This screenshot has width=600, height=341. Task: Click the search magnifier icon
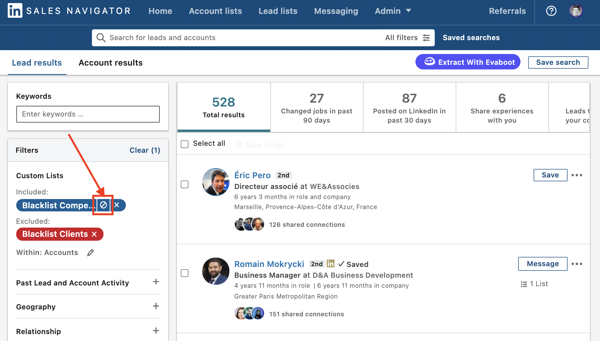pos(101,37)
